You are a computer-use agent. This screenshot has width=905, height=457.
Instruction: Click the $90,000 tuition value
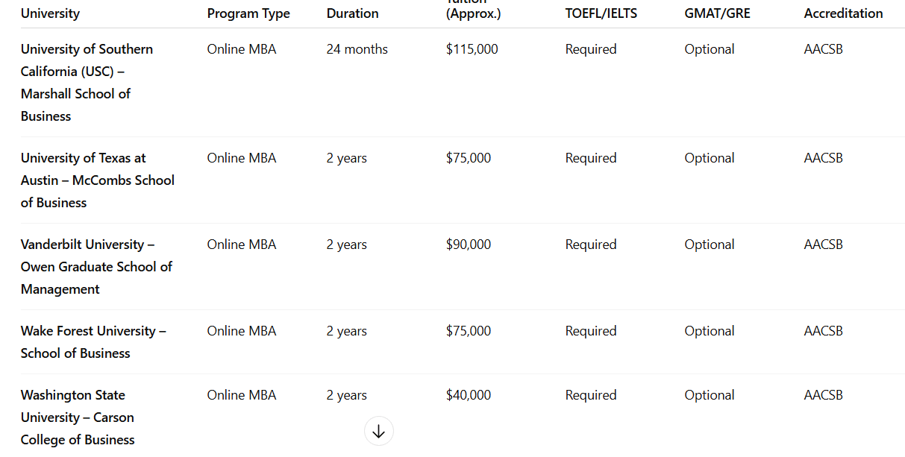coord(468,245)
